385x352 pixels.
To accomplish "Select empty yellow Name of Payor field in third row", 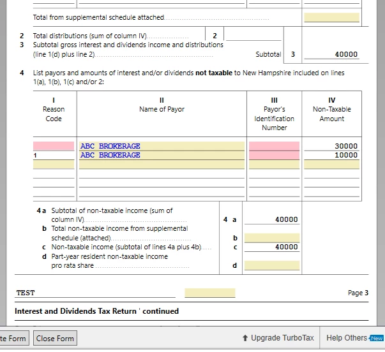I will (162, 165).
